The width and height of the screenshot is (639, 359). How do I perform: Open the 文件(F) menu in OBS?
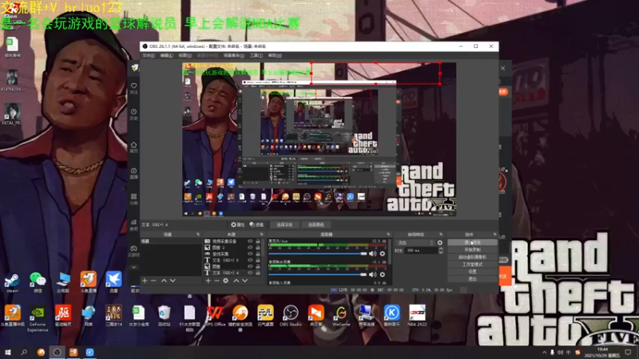[x=149, y=55]
